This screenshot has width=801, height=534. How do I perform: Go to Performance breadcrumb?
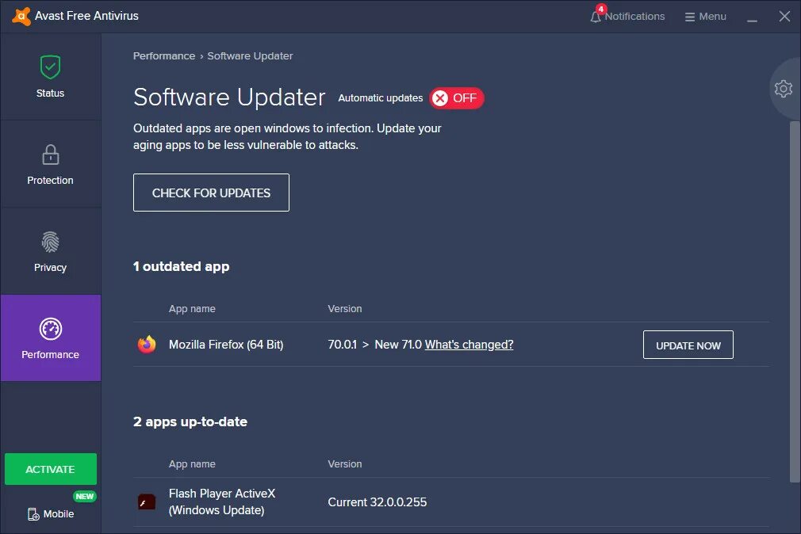(x=164, y=55)
